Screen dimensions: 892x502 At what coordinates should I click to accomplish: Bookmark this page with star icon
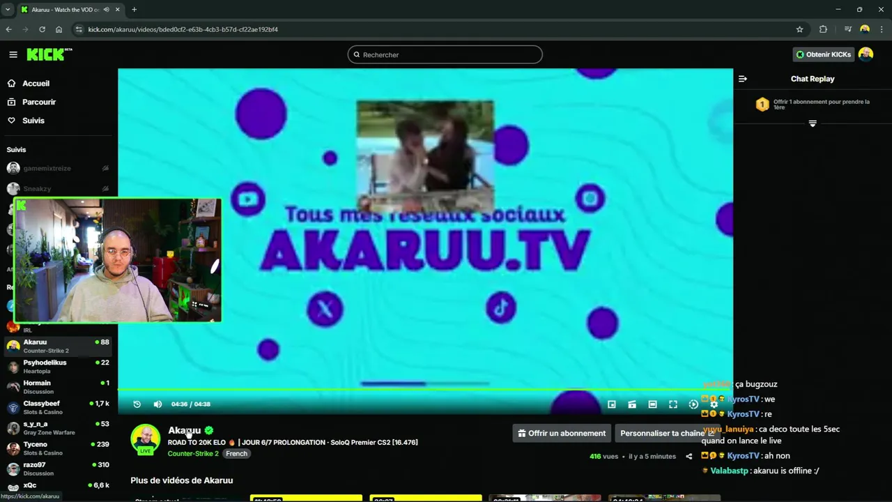point(799,29)
